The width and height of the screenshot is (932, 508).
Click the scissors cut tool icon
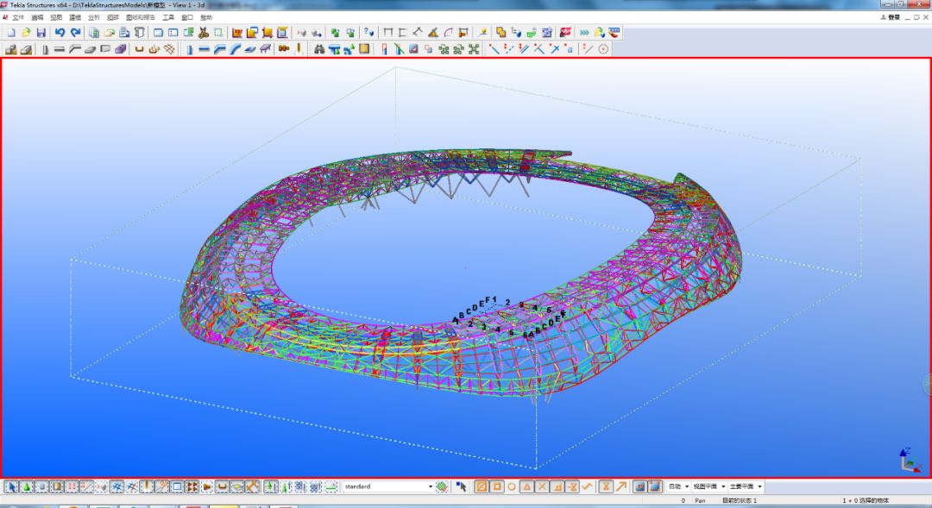(x=204, y=33)
